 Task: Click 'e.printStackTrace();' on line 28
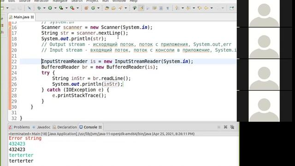point(79,95)
